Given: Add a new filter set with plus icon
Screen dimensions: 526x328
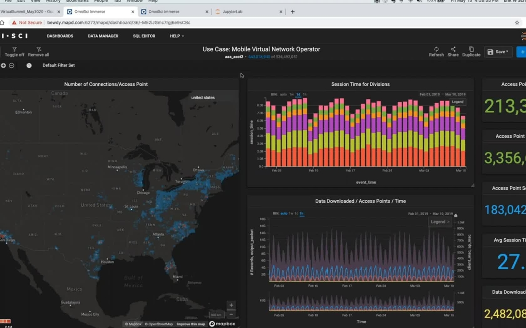Looking at the screenshot, I should [x=4, y=66].
